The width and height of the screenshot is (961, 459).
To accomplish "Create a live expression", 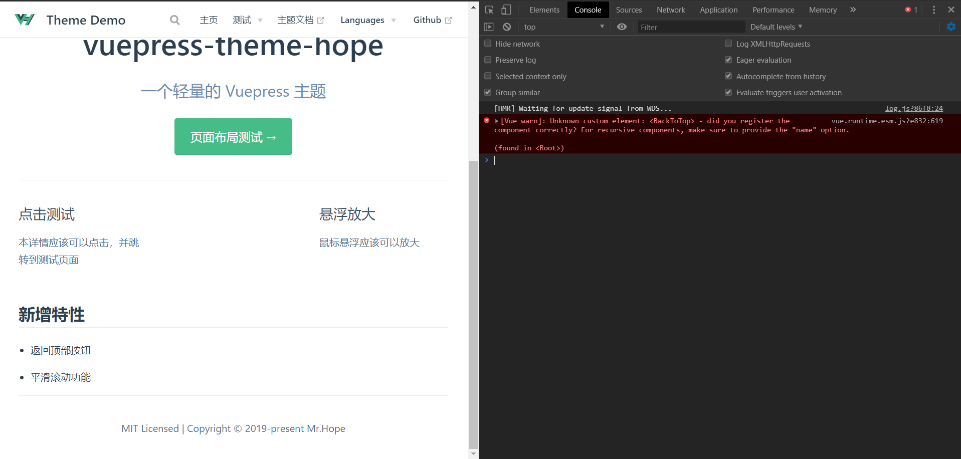I will (622, 27).
